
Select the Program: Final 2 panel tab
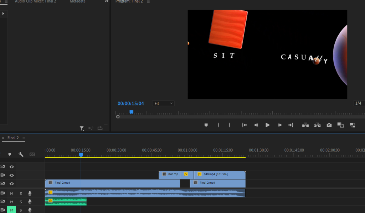click(129, 1)
